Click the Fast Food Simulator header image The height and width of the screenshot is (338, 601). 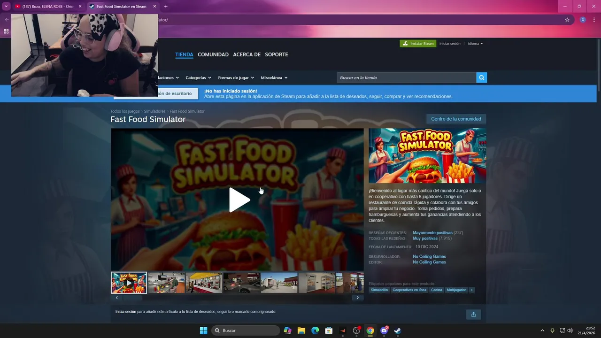pyautogui.click(x=427, y=156)
